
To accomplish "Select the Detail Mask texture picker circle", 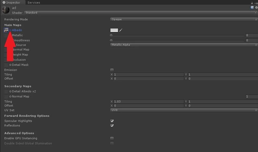I will [x=10, y=65].
